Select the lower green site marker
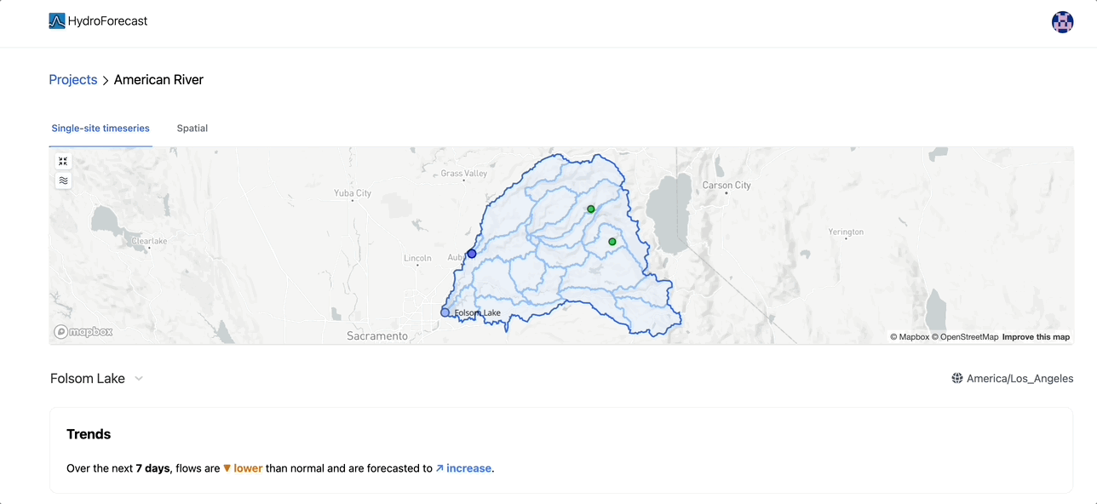This screenshot has height=504, width=1097. tap(612, 242)
